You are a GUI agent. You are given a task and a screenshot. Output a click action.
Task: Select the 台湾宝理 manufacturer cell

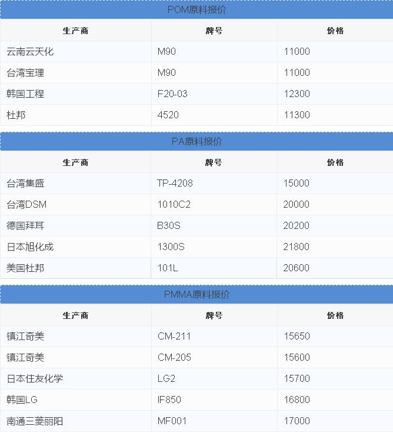(75, 72)
